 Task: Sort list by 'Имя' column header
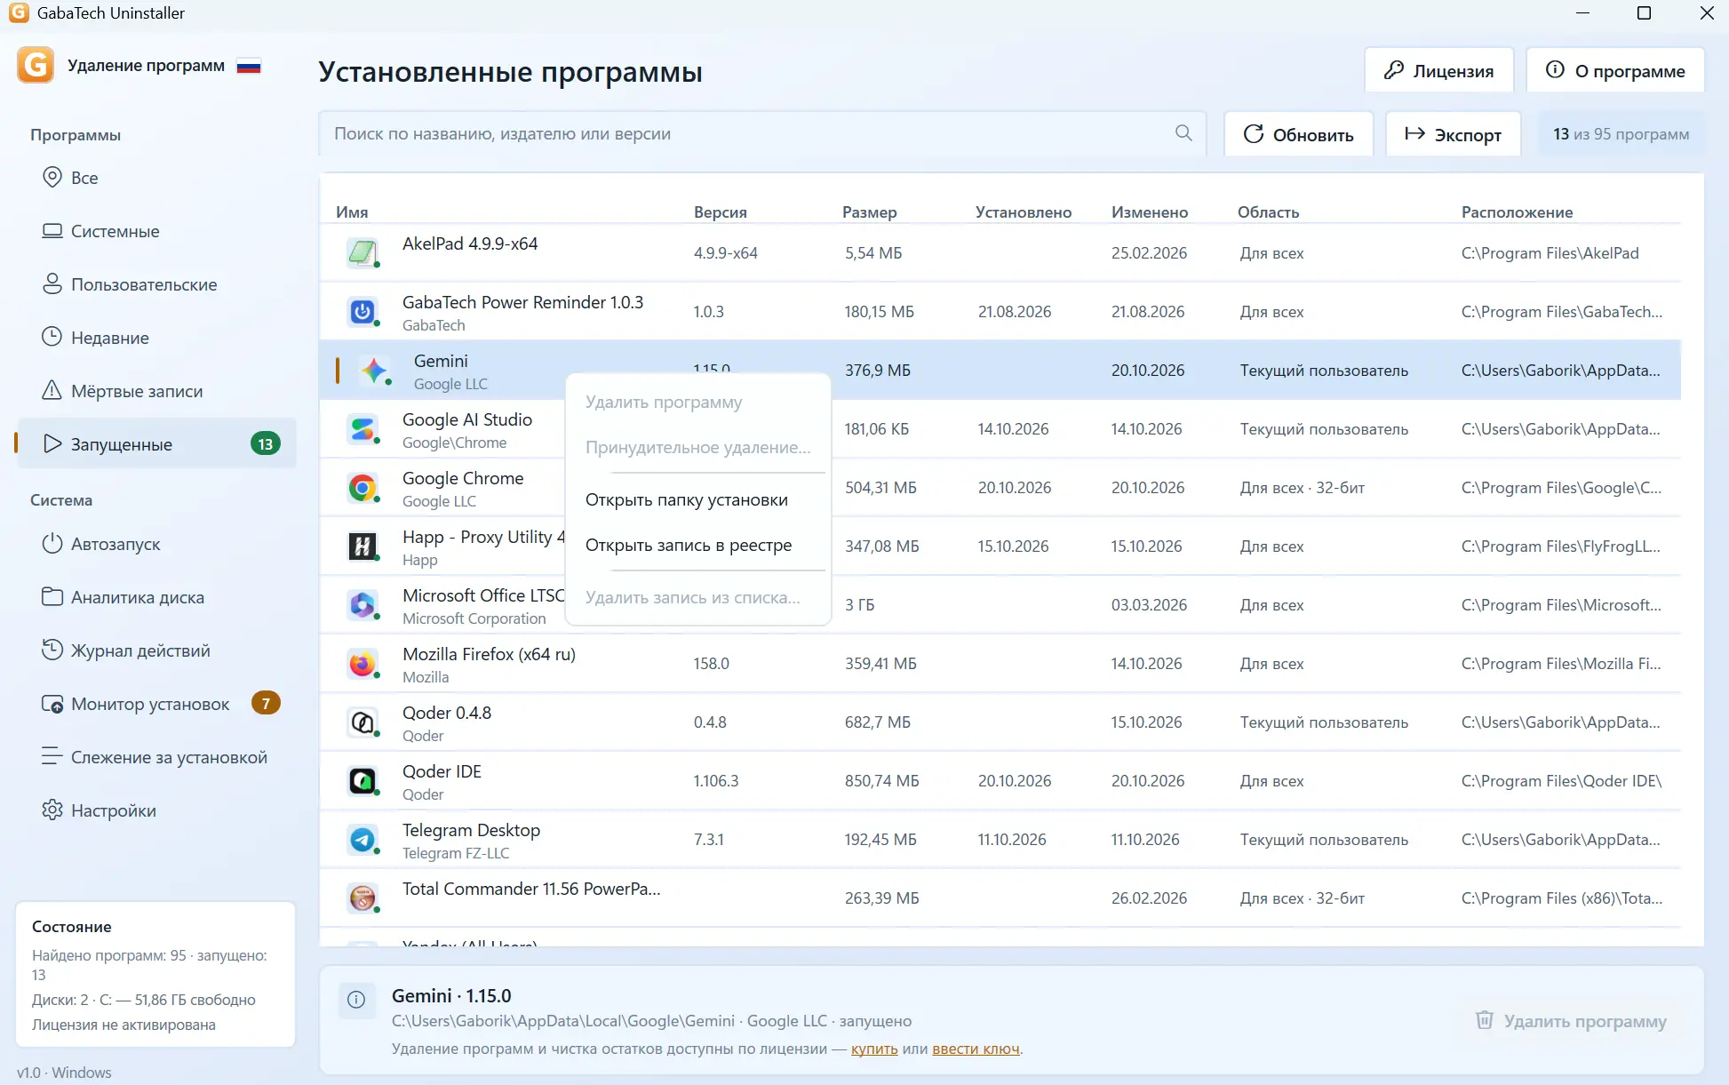352,212
